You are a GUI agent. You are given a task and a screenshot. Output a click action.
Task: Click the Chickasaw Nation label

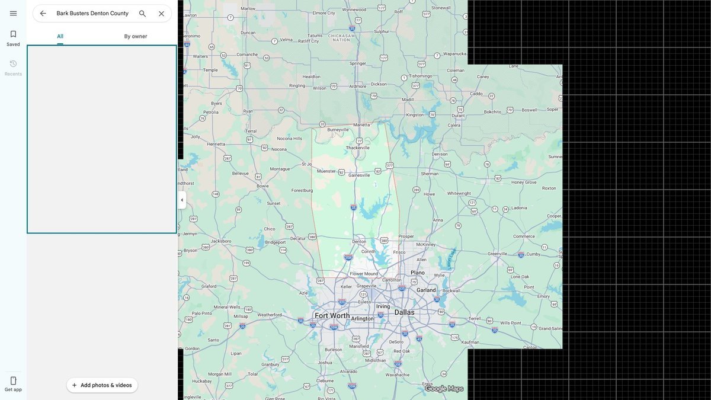tap(341, 37)
